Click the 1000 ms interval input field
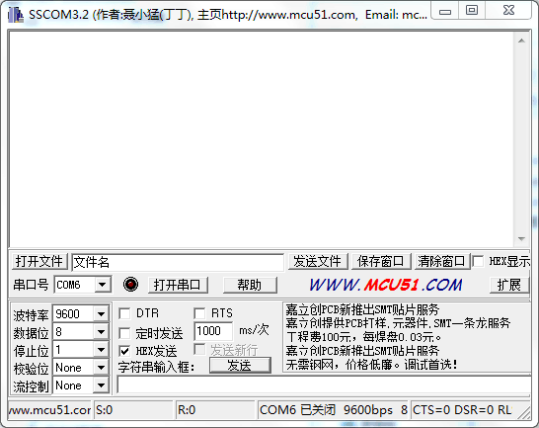539x428 pixels. tap(213, 331)
